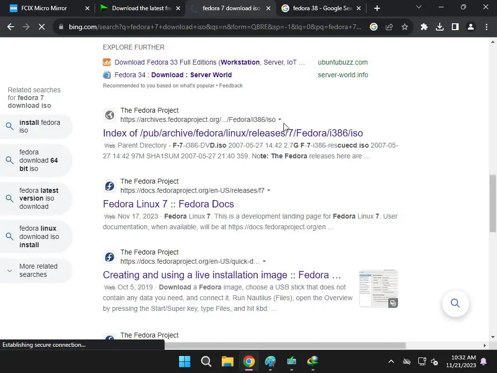
Task: Open the Google icon in the address bar
Action: coord(374,27)
